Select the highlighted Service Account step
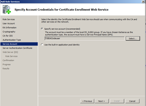The height and width of the screenshot is (106, 146). point(19,44)
